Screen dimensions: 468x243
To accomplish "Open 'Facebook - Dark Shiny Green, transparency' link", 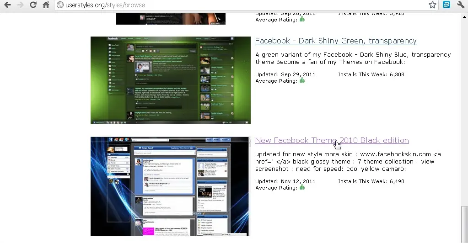I will click(336, 41).
